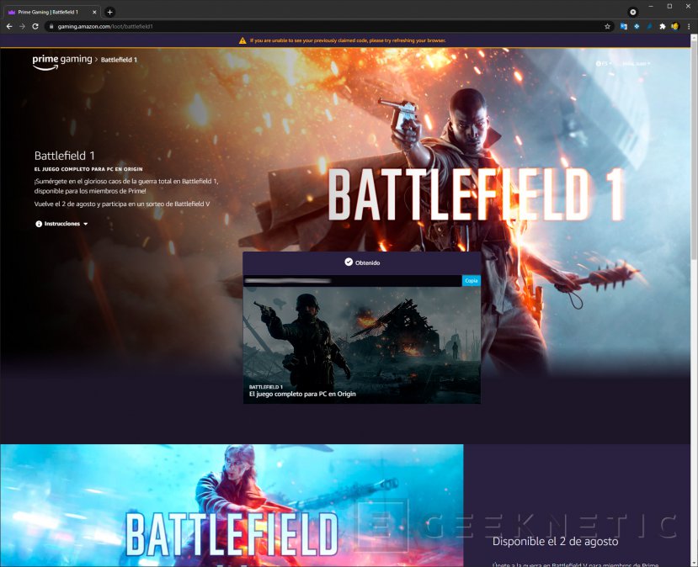
Task: Close the Prime Gaming Battlefield 1 tab
Action: point(94,12)
